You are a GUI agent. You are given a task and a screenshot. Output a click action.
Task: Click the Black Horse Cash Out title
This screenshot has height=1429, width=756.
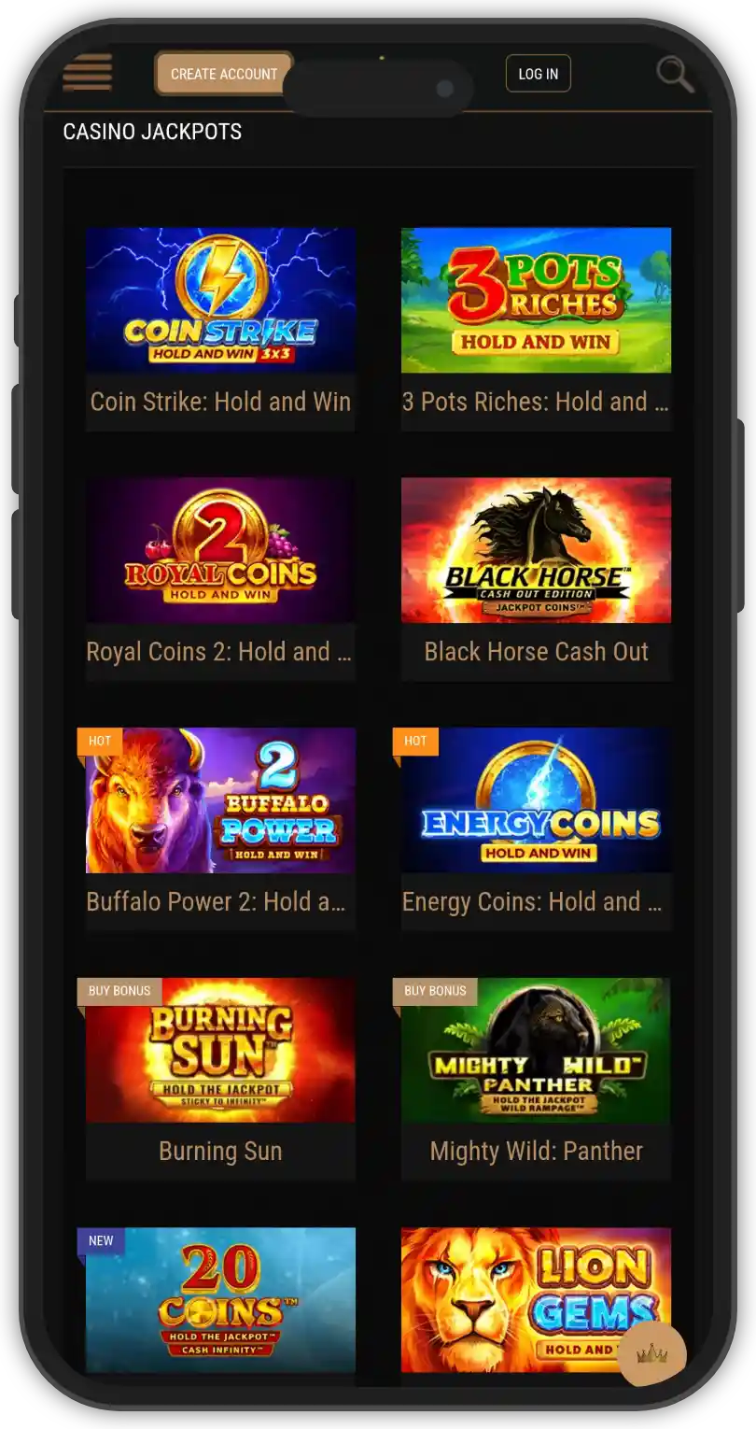(x=536, y=652)
